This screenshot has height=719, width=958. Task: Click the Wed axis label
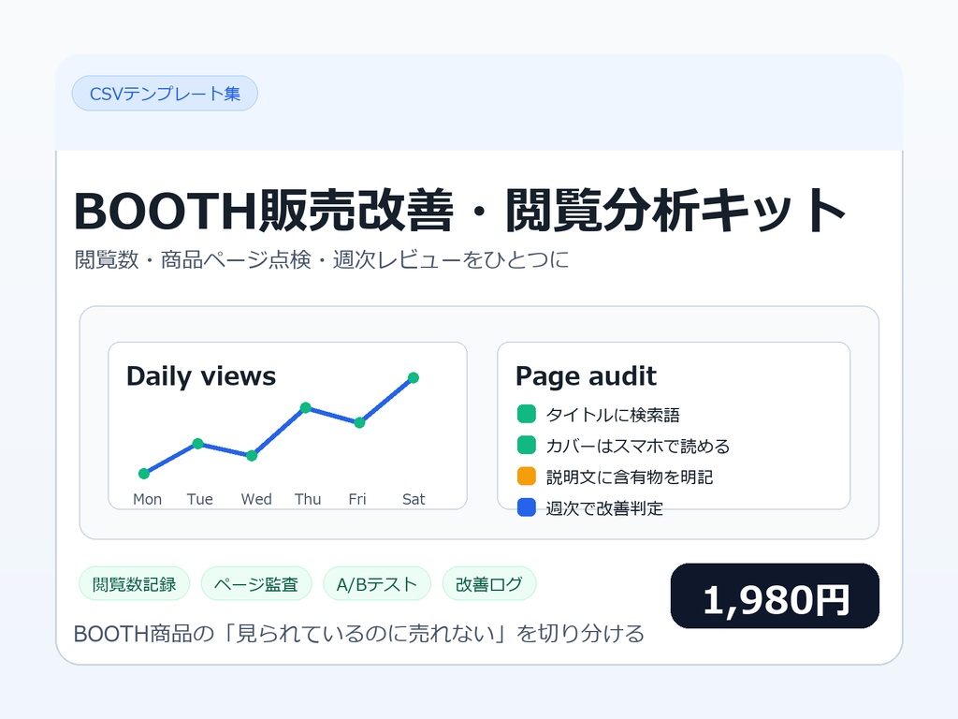[256, 500]
